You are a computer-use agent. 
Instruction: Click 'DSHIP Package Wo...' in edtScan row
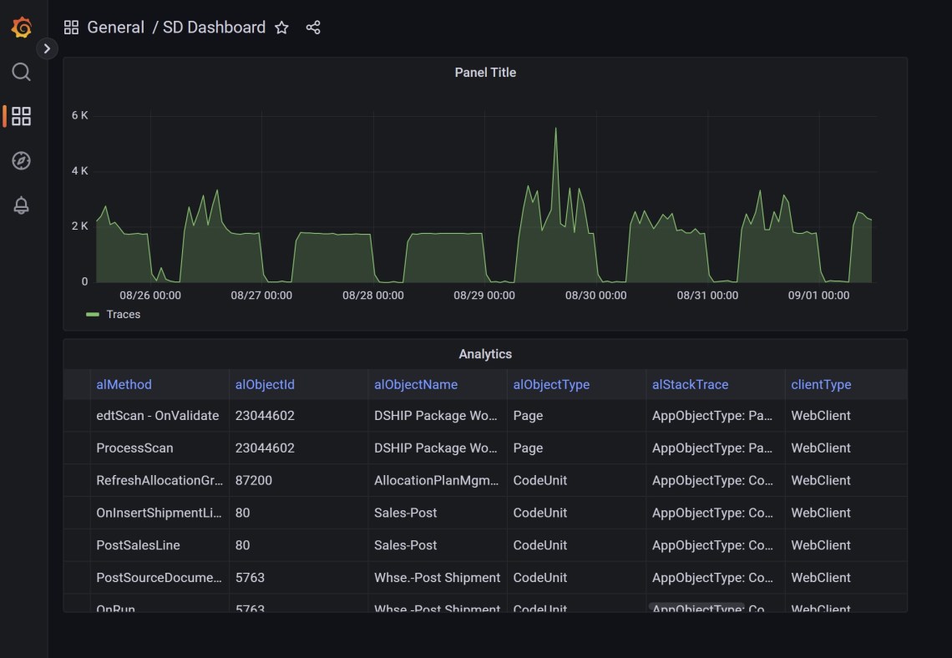[x=437, y=416]
